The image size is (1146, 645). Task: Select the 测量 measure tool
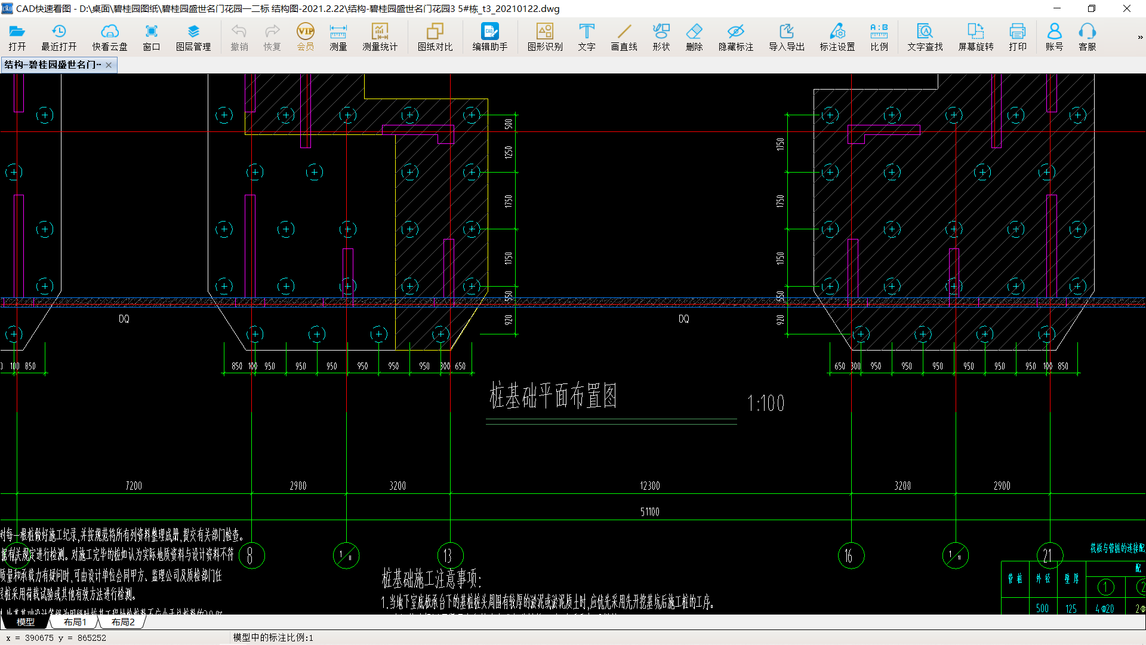pyautogui.click(x=338, y=37)
